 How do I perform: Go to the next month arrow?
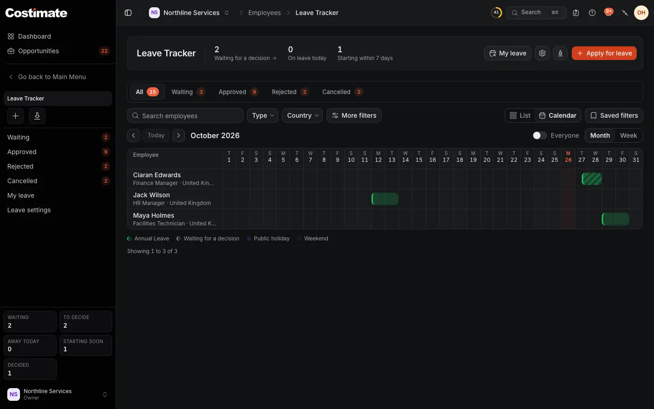[178, 135]
